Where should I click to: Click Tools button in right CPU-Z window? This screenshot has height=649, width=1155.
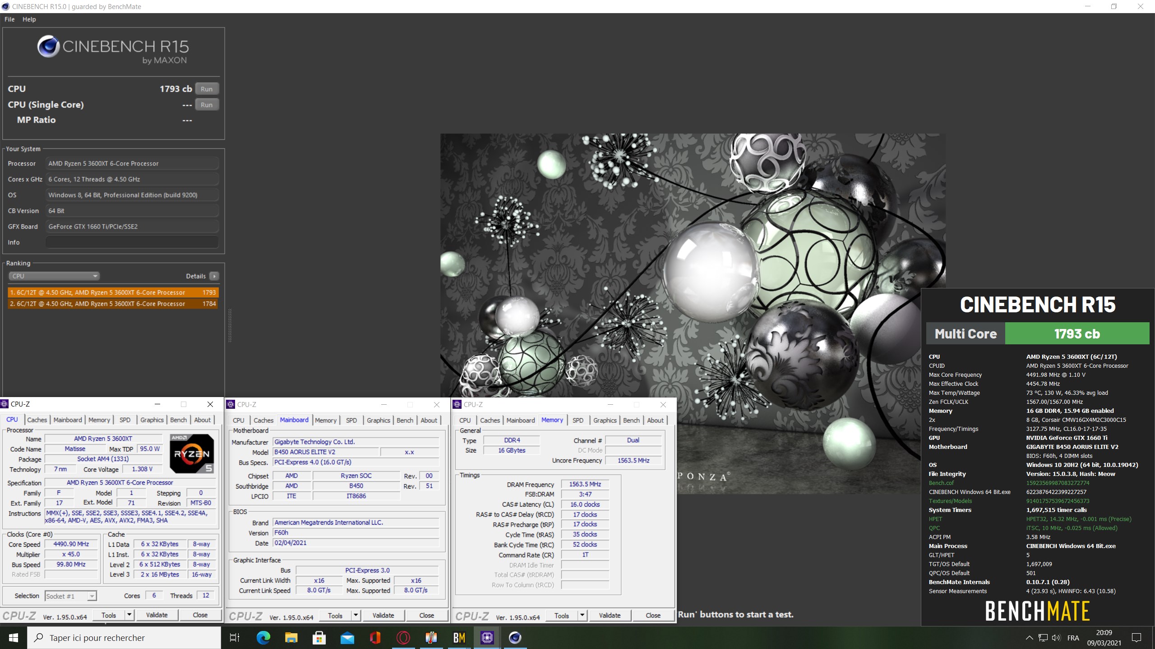[x=562, y=616]
